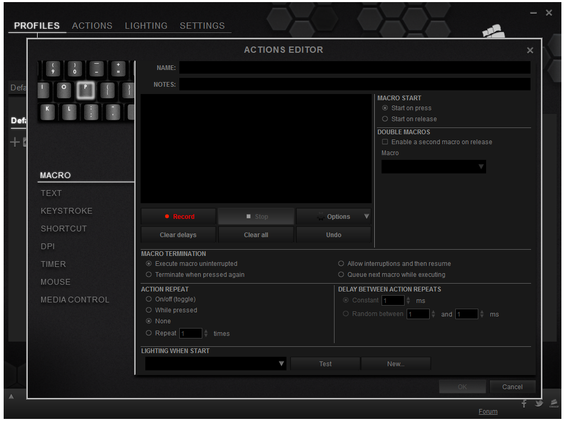Enable a second macro on release
The width and height of the screenshot is (564, 421).
click(385, 142)
